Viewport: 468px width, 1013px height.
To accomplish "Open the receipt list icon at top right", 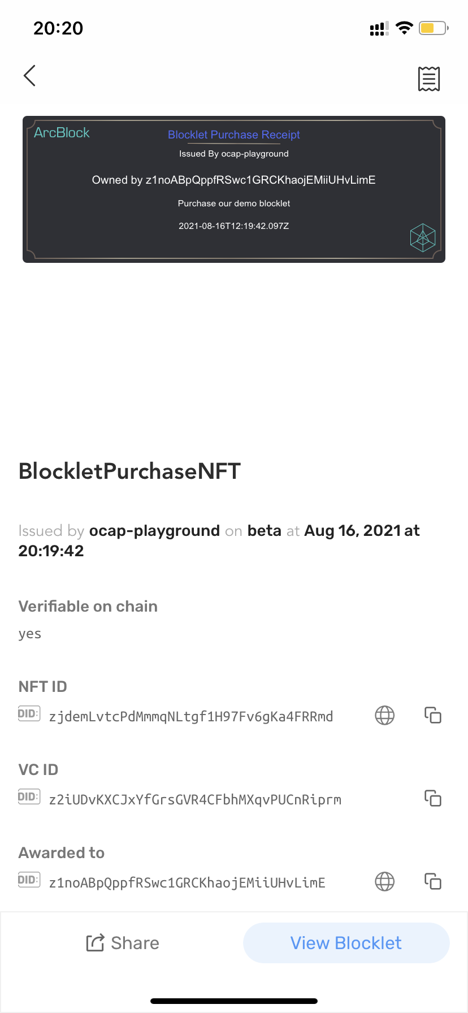I will pyautogui.click(x=429, y=79).
